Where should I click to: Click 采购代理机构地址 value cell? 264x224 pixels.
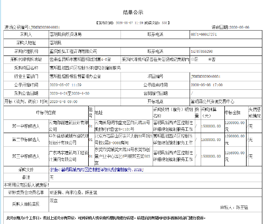[85, 60]
